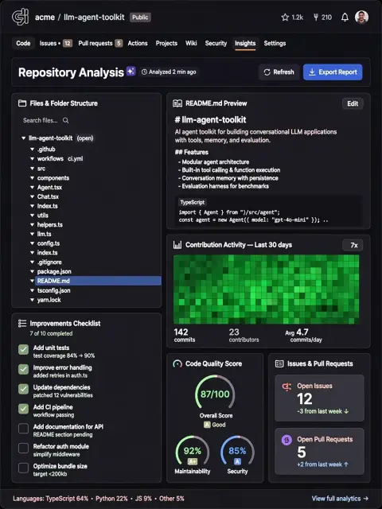Click the star icon next to 1.2k
Image resolution: width=382 pixels, height=509 pixels.
point(285,17)
